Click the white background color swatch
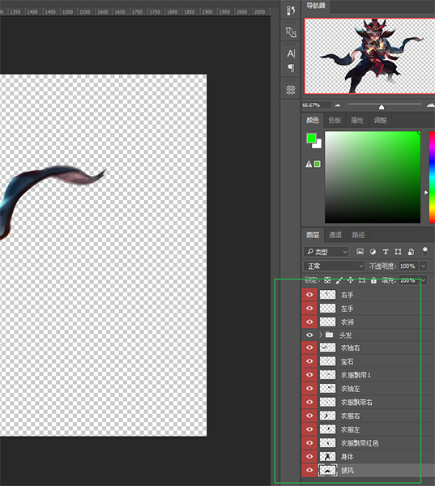This screenshot has width=435, height=486. (318, 144)
